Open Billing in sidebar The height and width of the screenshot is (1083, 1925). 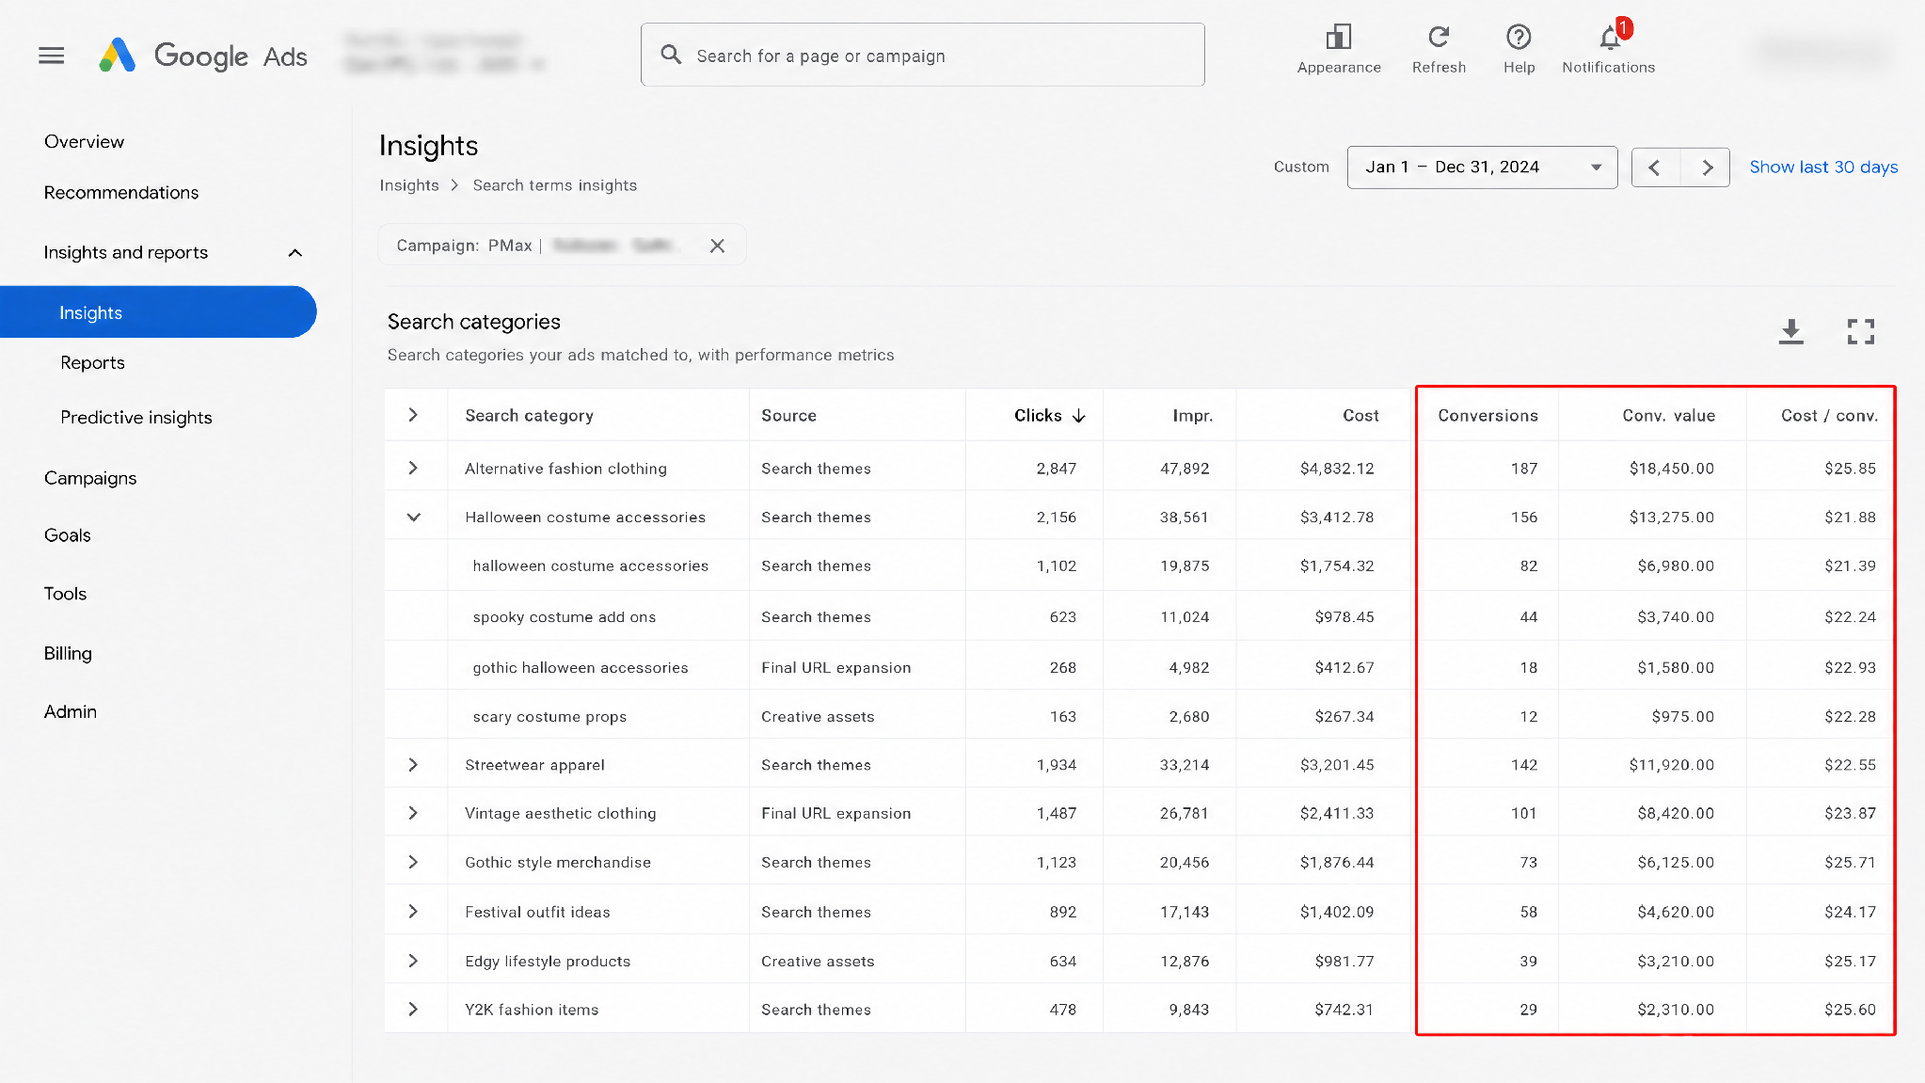click(x=68, y=654)
